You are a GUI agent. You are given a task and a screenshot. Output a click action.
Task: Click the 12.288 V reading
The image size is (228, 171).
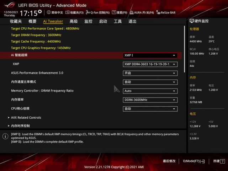[195, 126]
